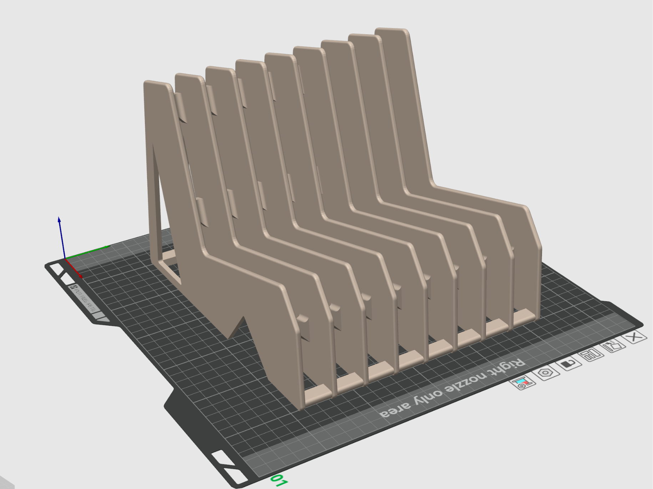Toggle the plate lock icon
The width and height of the screenshot is (653, 489).
pyautogui.click(x=569, y=364)
